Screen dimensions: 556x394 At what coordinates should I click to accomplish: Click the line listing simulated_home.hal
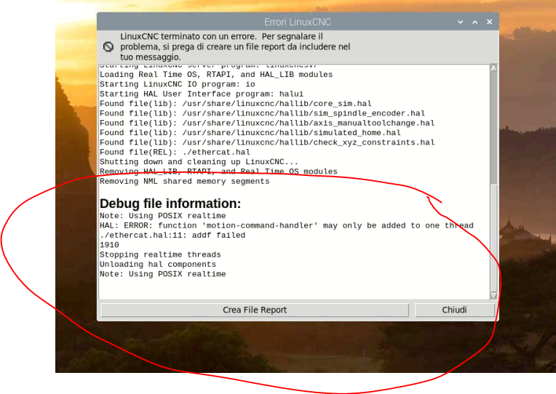[x=250, y=132]
